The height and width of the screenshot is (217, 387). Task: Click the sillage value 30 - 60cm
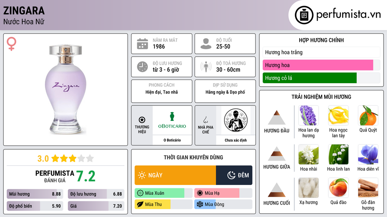click(x=228, y=70)
